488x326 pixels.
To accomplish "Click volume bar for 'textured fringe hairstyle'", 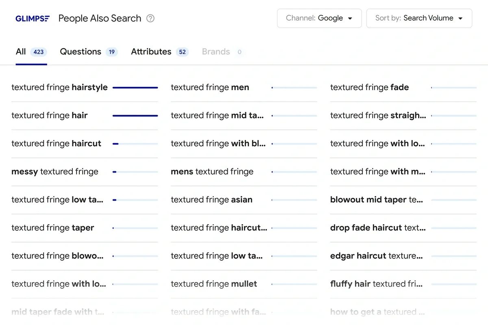I will tap(135, 87).
